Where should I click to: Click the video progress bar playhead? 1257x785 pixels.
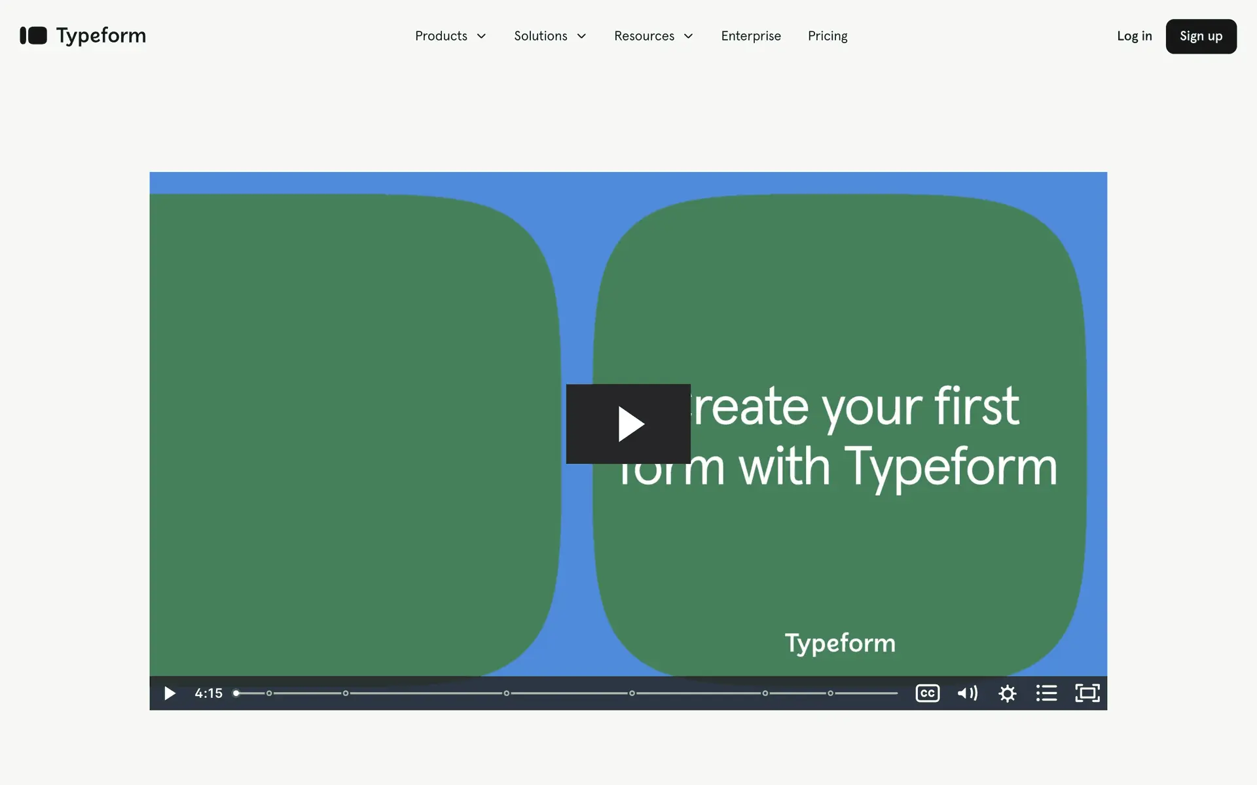click(x=236, y=693)
